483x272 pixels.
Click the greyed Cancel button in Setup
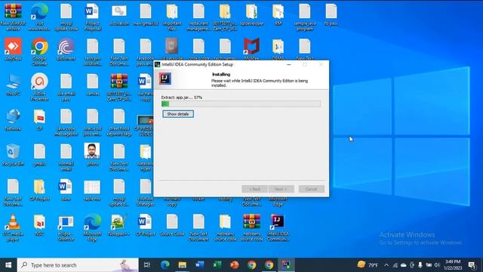coord(312,189)
